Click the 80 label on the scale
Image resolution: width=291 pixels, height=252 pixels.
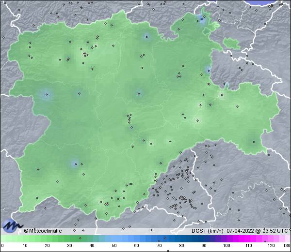coord(182,246)
